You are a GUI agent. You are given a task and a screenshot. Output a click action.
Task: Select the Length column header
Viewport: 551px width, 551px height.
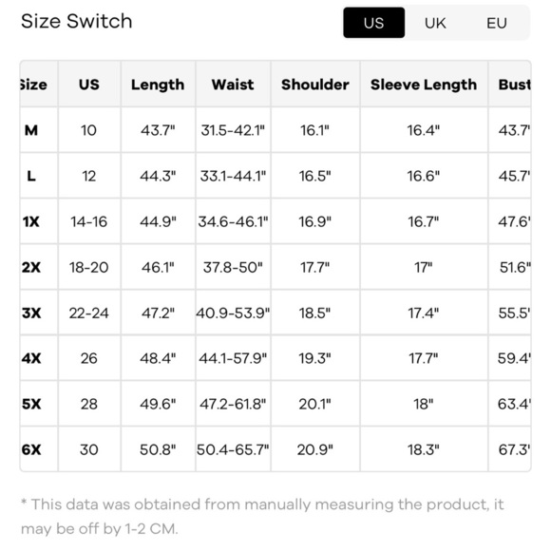click(x=158, y=85)
